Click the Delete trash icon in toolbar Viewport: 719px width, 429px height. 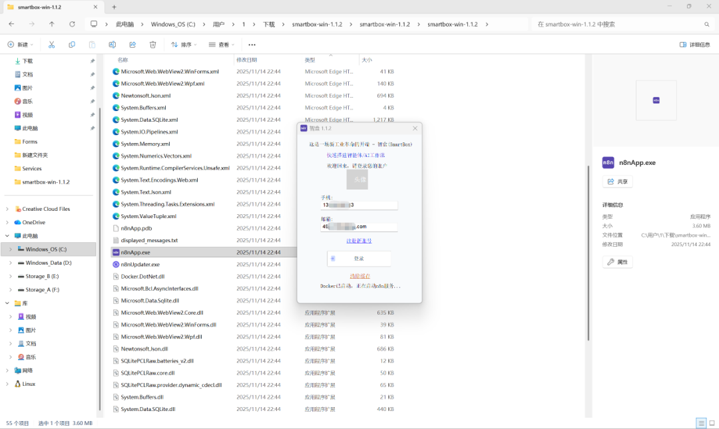pos(152,45)
